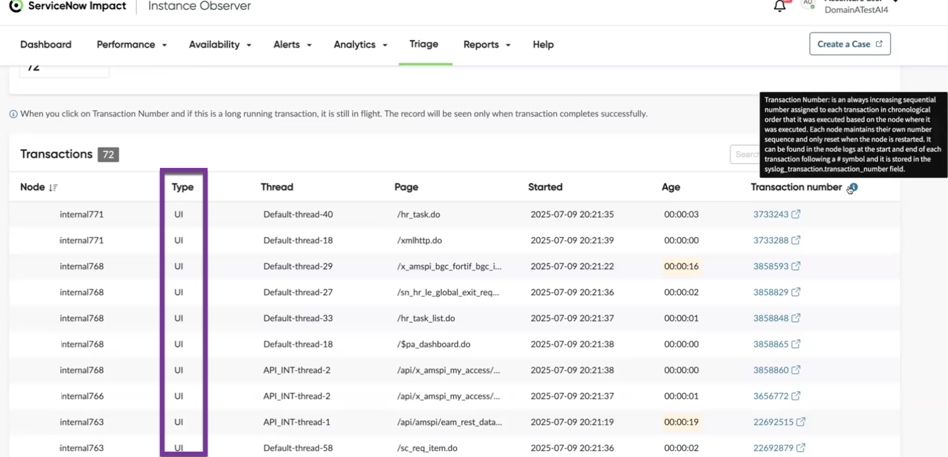Image resolution: width=948 pixels, height=457 pixels.
Task: Click the ServiceNow Impact logo icon
Action: pos(16,6)
